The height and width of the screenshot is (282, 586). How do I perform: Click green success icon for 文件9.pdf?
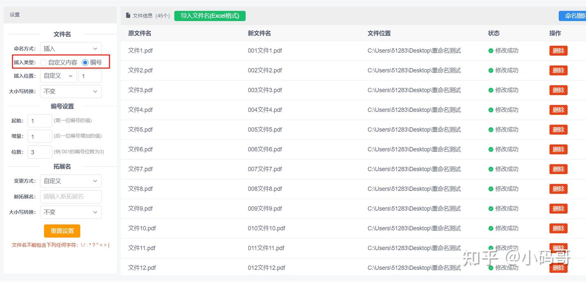[491, 209]
